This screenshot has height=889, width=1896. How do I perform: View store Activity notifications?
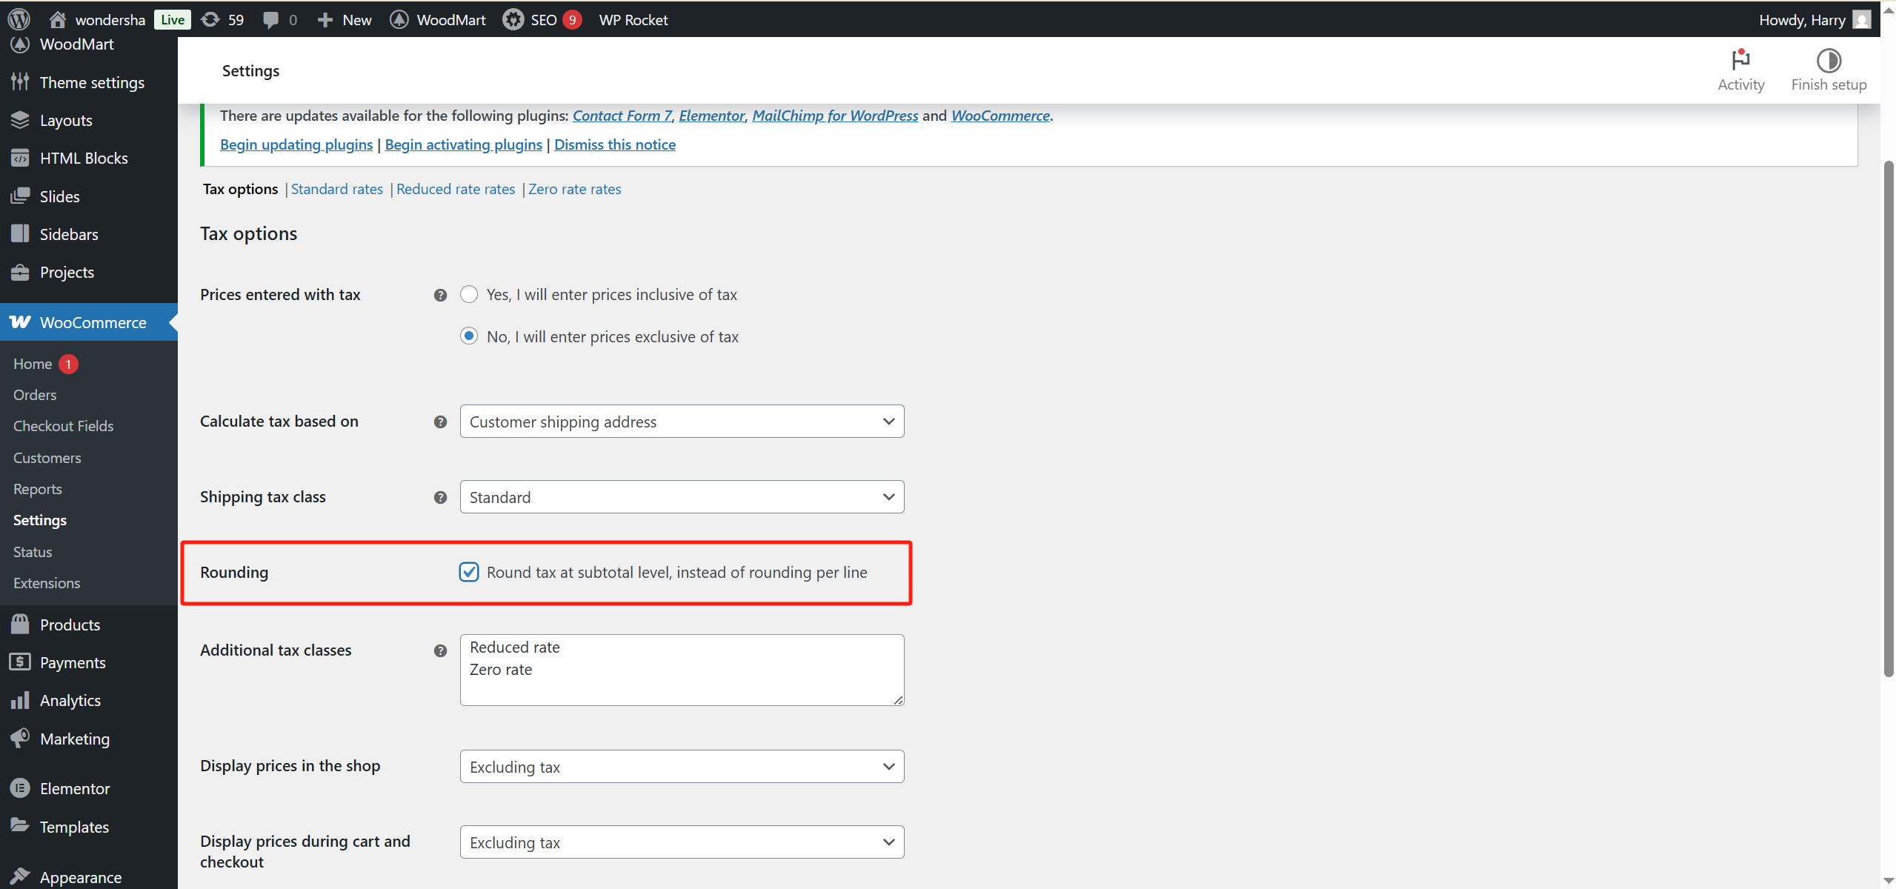pyautogui.click(x=1740, y=70)
